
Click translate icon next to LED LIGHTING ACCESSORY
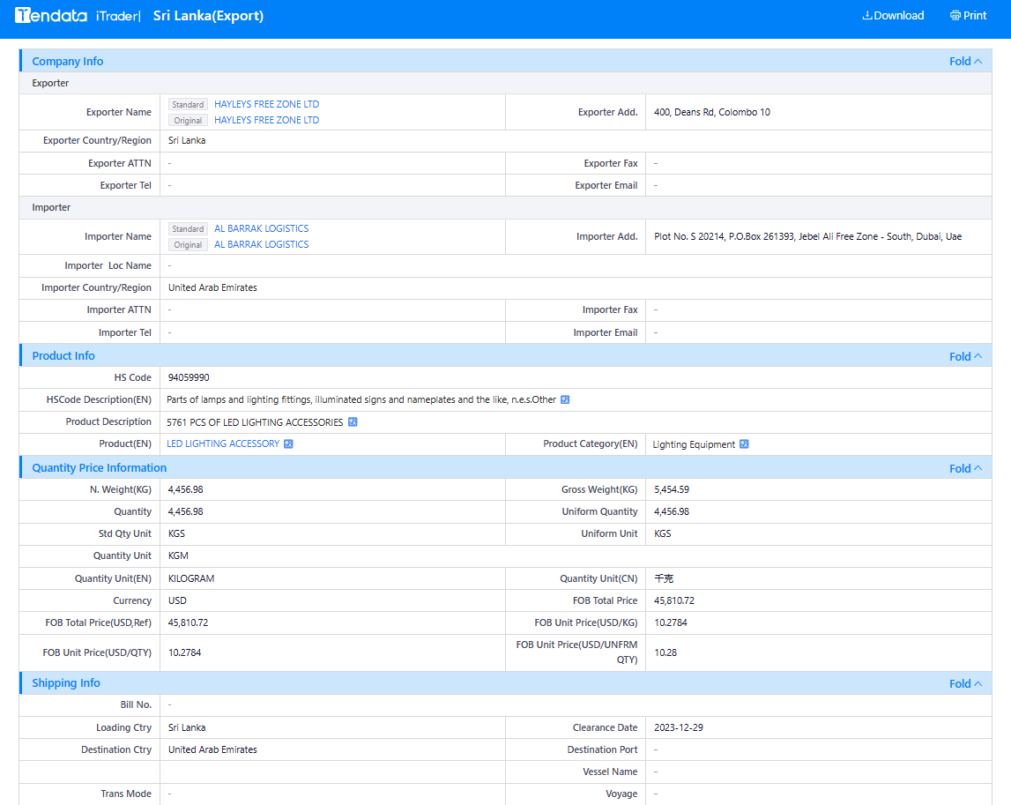pos(288,443)
